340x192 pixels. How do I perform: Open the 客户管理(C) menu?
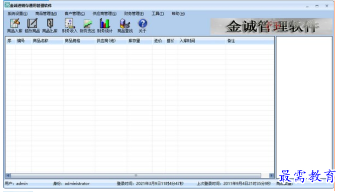pos(75,14)
